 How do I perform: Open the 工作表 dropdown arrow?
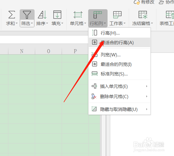click(125, 23)
